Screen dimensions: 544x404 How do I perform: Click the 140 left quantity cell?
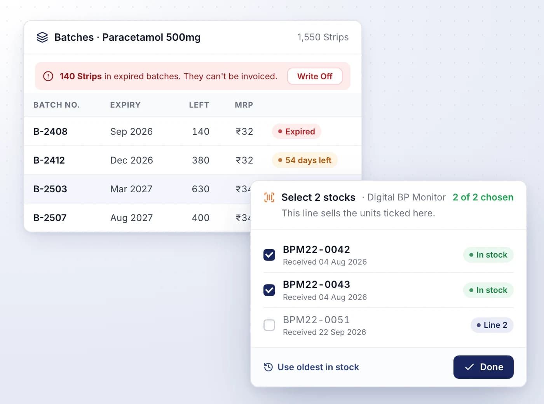coord(201,132)
